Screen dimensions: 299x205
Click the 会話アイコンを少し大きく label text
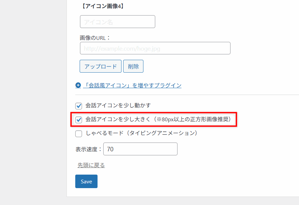[x=118, y=119]
